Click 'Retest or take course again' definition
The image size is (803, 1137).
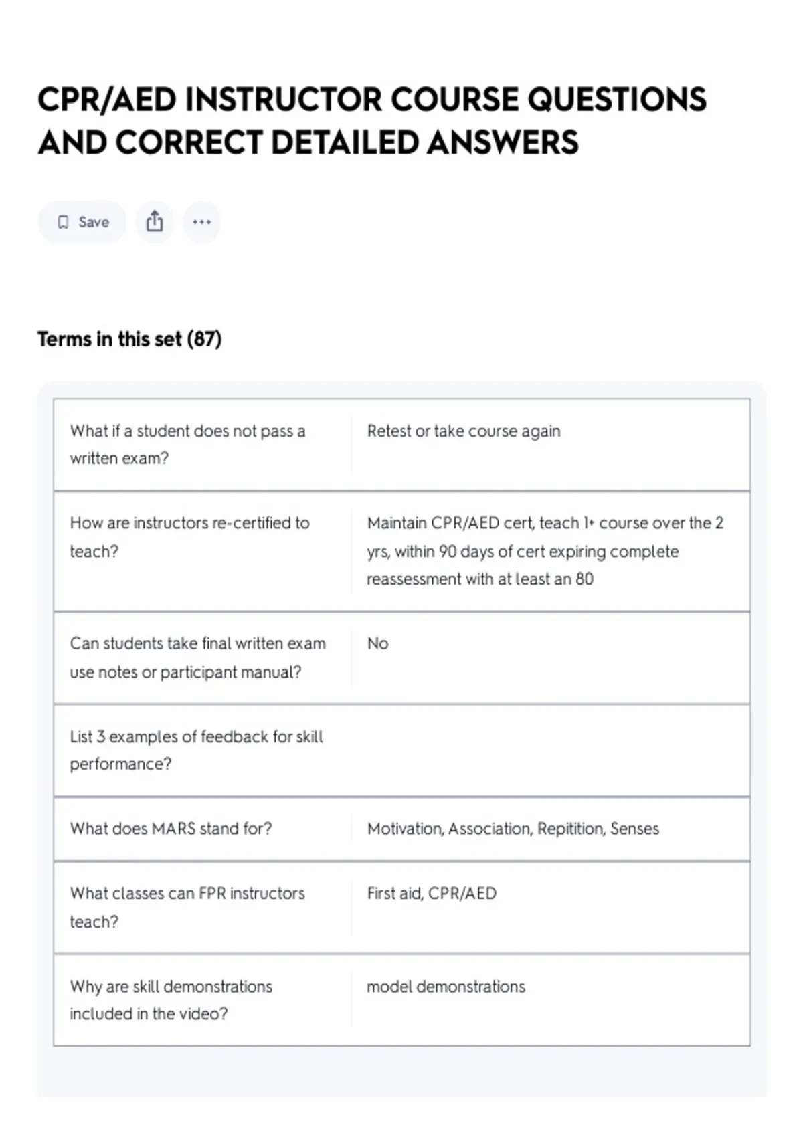point(464,431)
